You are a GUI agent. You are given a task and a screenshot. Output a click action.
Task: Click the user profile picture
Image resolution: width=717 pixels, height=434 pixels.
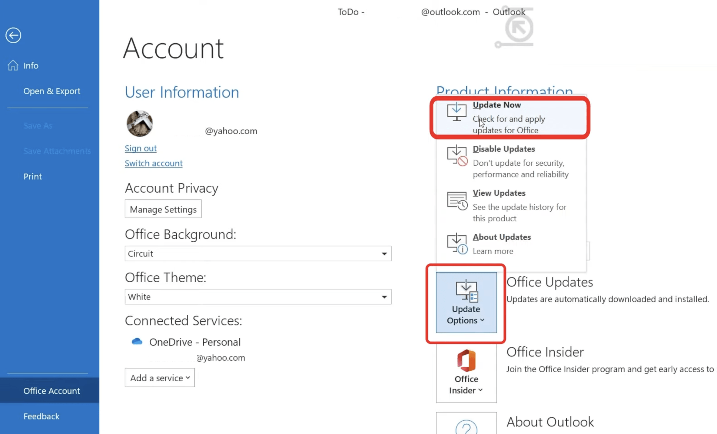click(x=140, y=124)
